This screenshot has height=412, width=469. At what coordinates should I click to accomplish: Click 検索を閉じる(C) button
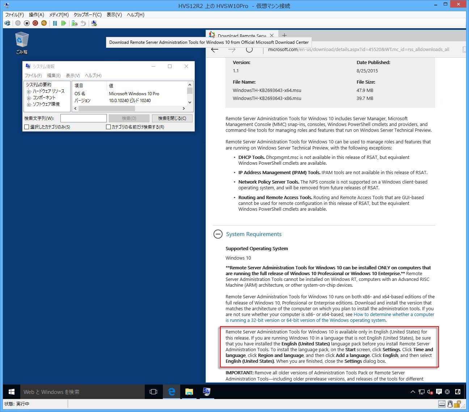(172, 118)
